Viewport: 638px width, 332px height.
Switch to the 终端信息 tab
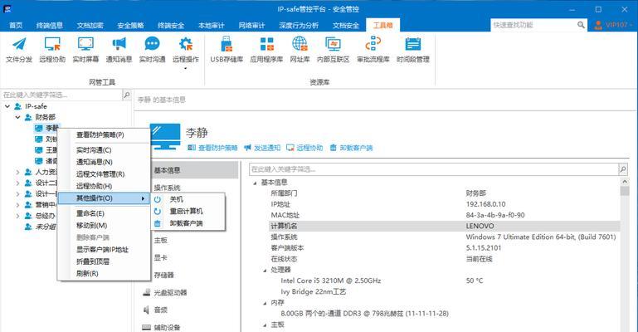(50, 25)
